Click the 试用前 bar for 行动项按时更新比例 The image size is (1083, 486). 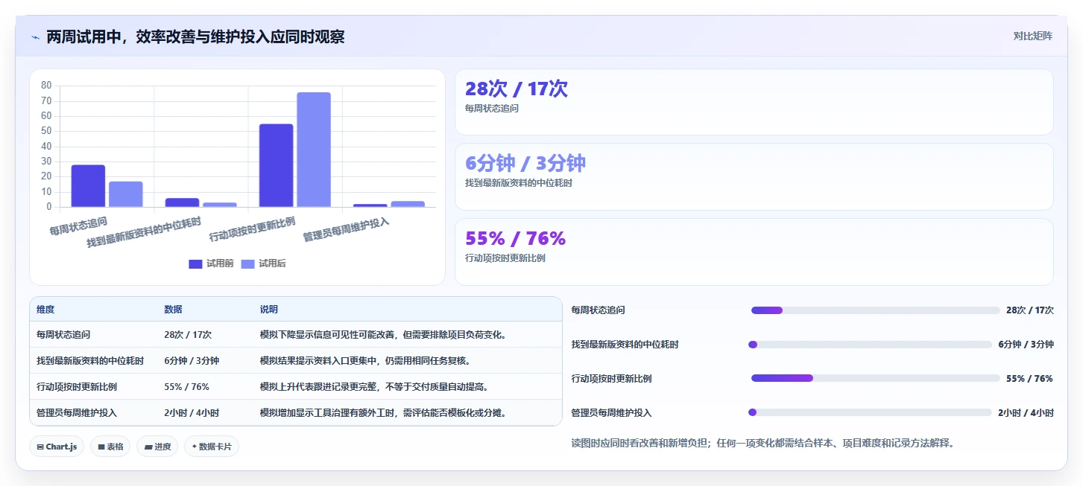point(276,165)
